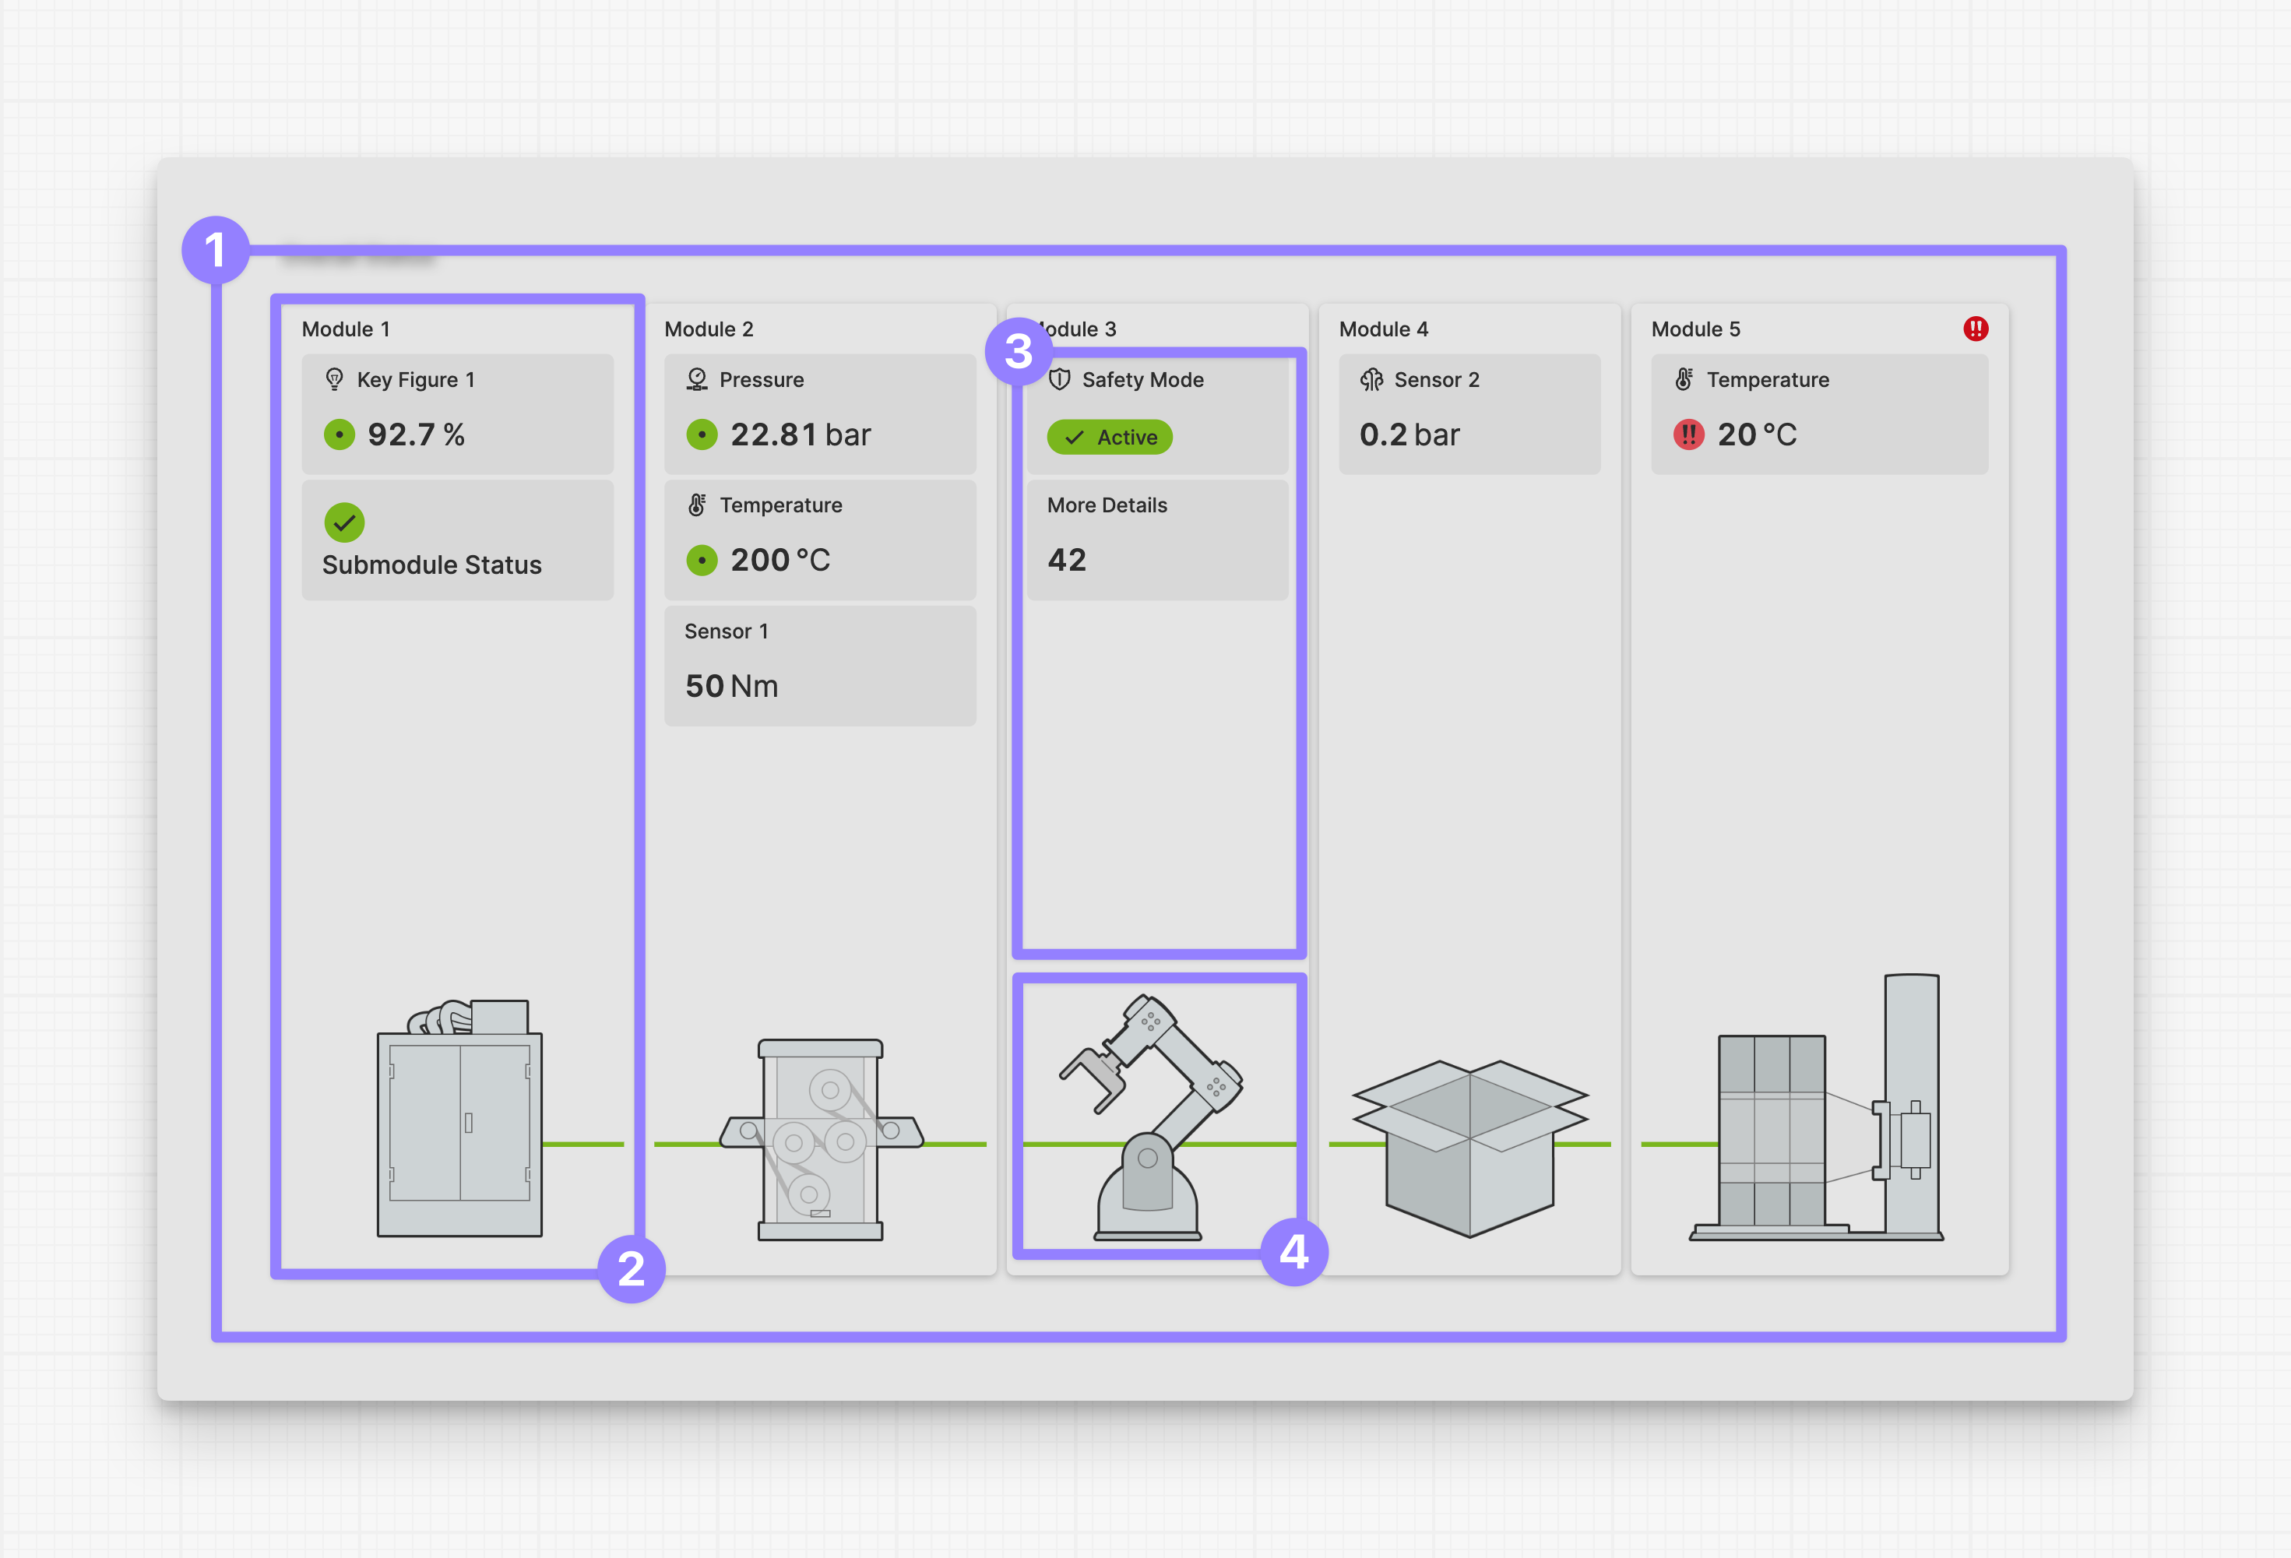2291x1558 pixels.
Task: Click the Sensor 2 icon in Module 4
Action: coord(1371,379)
